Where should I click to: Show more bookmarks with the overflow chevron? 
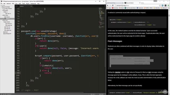pyautogui.click(x=168, y=8)
